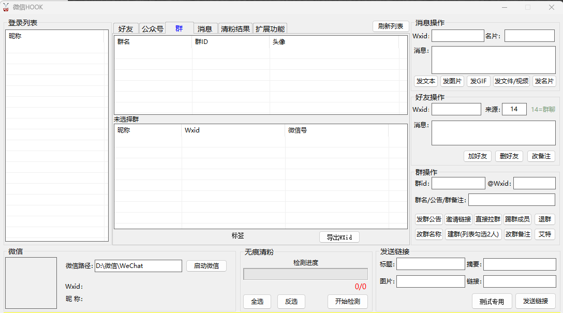Screen dimensions: 563x313
Task: Select the 清粉结果 tab
Action: (235, 29)
